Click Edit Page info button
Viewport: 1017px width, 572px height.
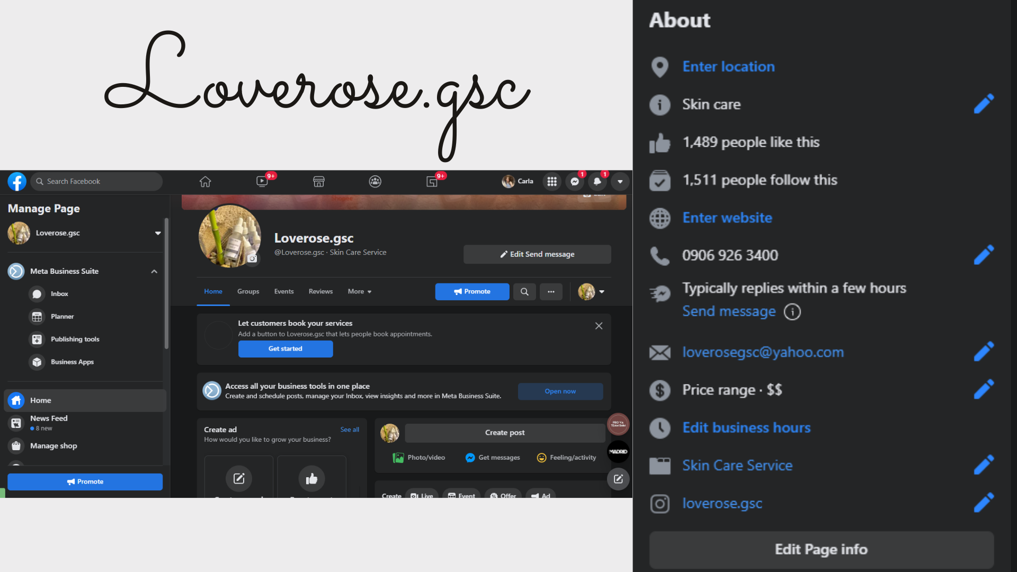pyautogui.click(x=821, y=550)
